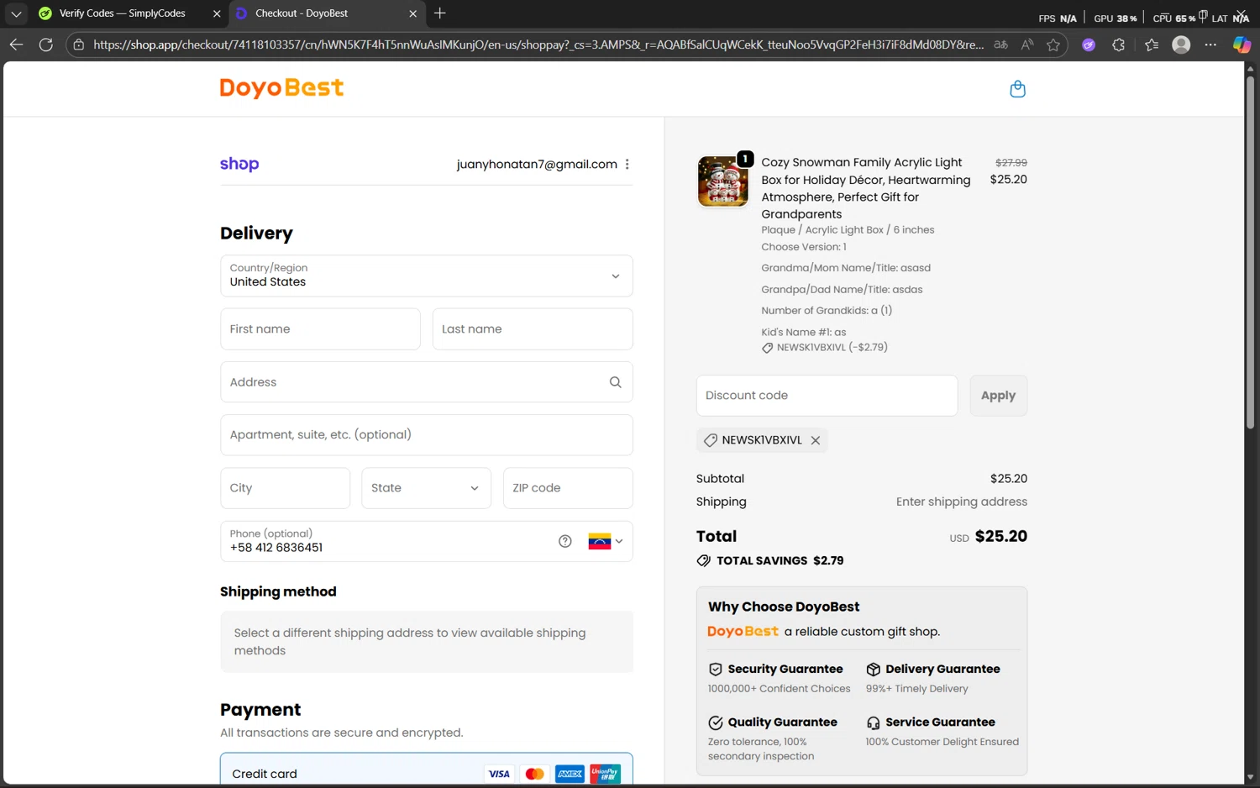Click the Security Guarantee shield icon
The height and width of the screenshot is (788, 1260).
pos(716,670)
